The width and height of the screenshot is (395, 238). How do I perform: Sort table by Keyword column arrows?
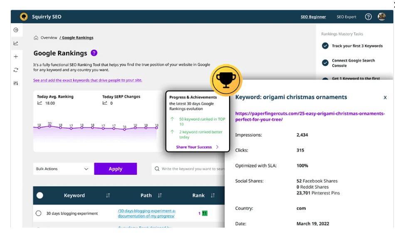[108, 195]
